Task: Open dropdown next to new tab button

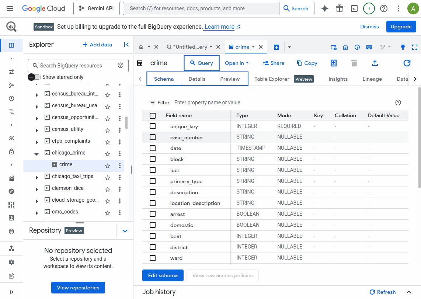Action: coord(289,47)
